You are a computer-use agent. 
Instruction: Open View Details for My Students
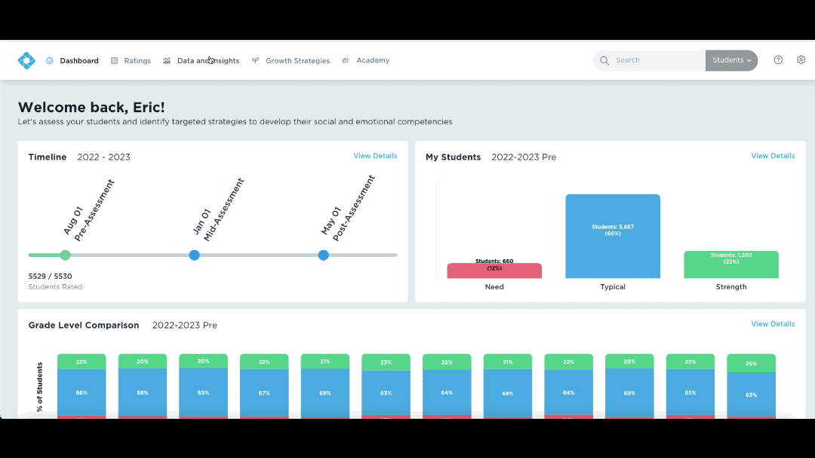[x=773, y=156]
